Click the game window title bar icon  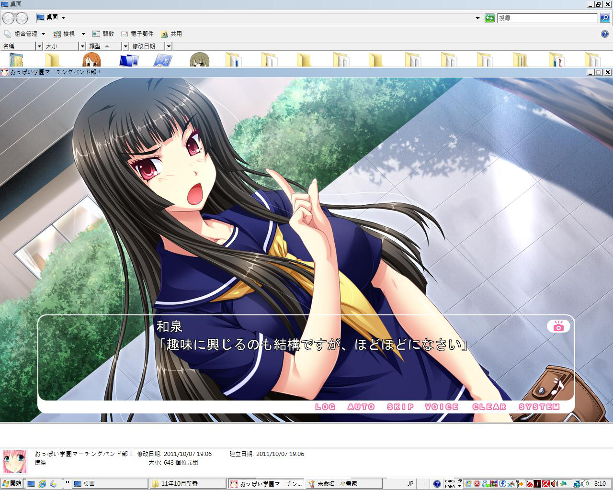click(5, 72)
